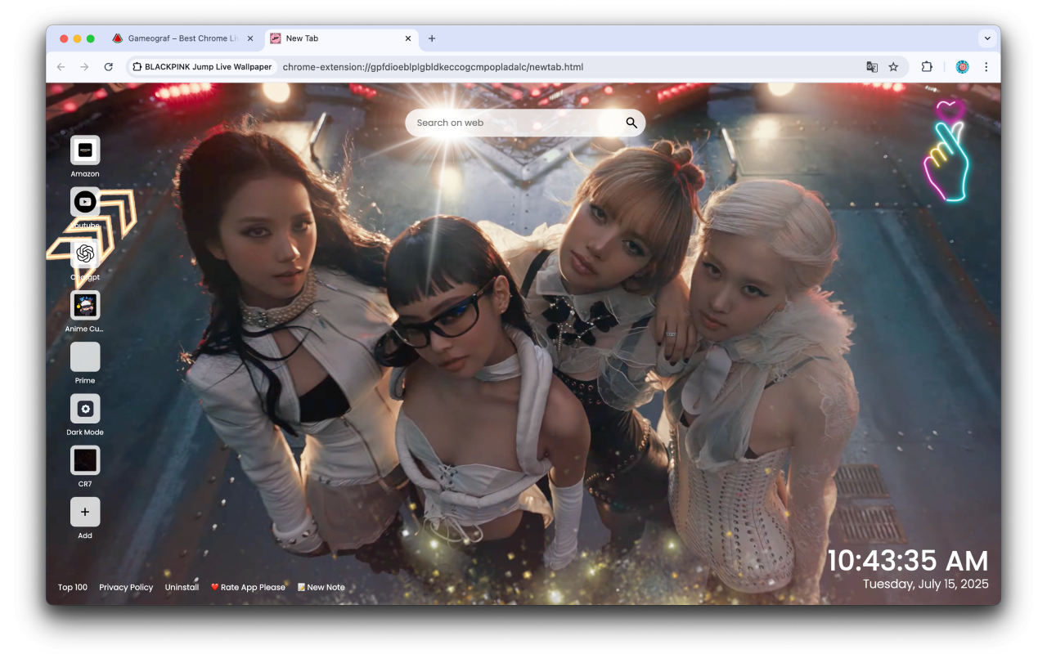Viewport: 1047px width, 654px height.
Task: Click the browser back arrow
Action: pos(61,67)
